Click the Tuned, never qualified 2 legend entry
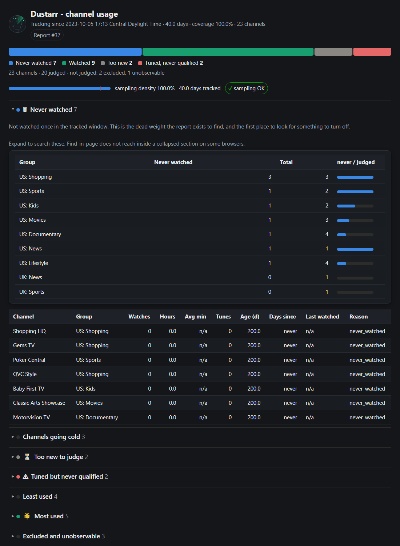The width and height of the screenshot is (400, 546). tap(171, 63)
